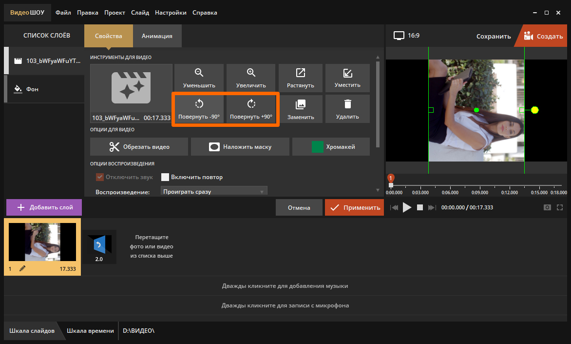571x344 pixels.
Task: Click the Уменьшить zoom-out icon
Action: point(199,73)
